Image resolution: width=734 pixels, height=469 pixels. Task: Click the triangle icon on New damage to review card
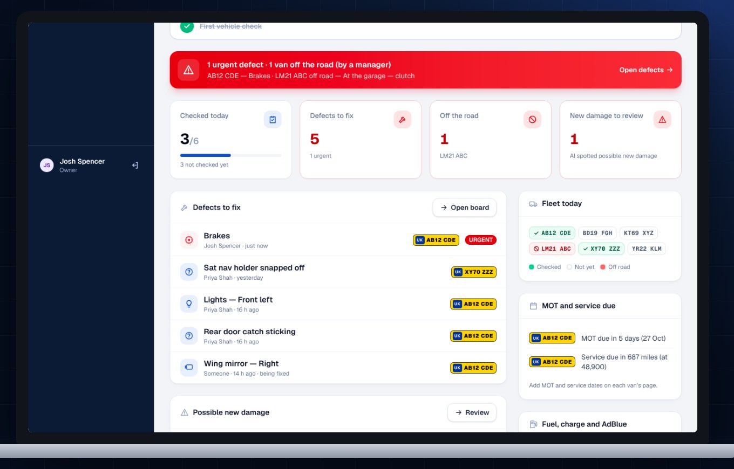tap(662, 120)
